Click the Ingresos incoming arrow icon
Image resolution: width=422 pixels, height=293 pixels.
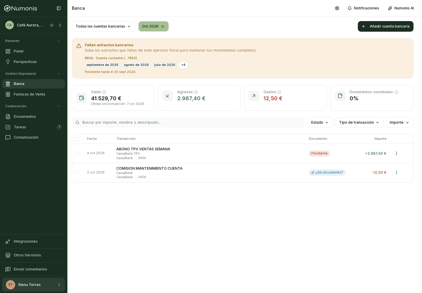click(x=168, y=96)
